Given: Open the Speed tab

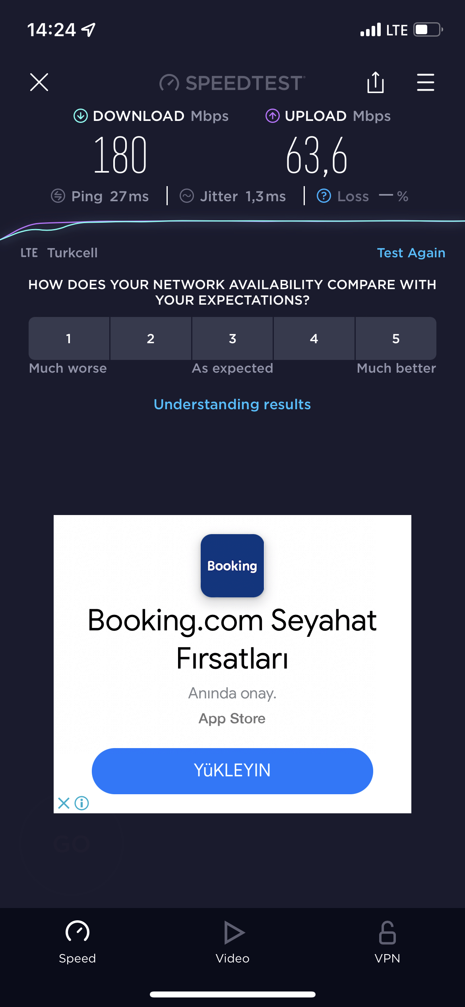Looking at the screenshot, I should tap(77, 942).
